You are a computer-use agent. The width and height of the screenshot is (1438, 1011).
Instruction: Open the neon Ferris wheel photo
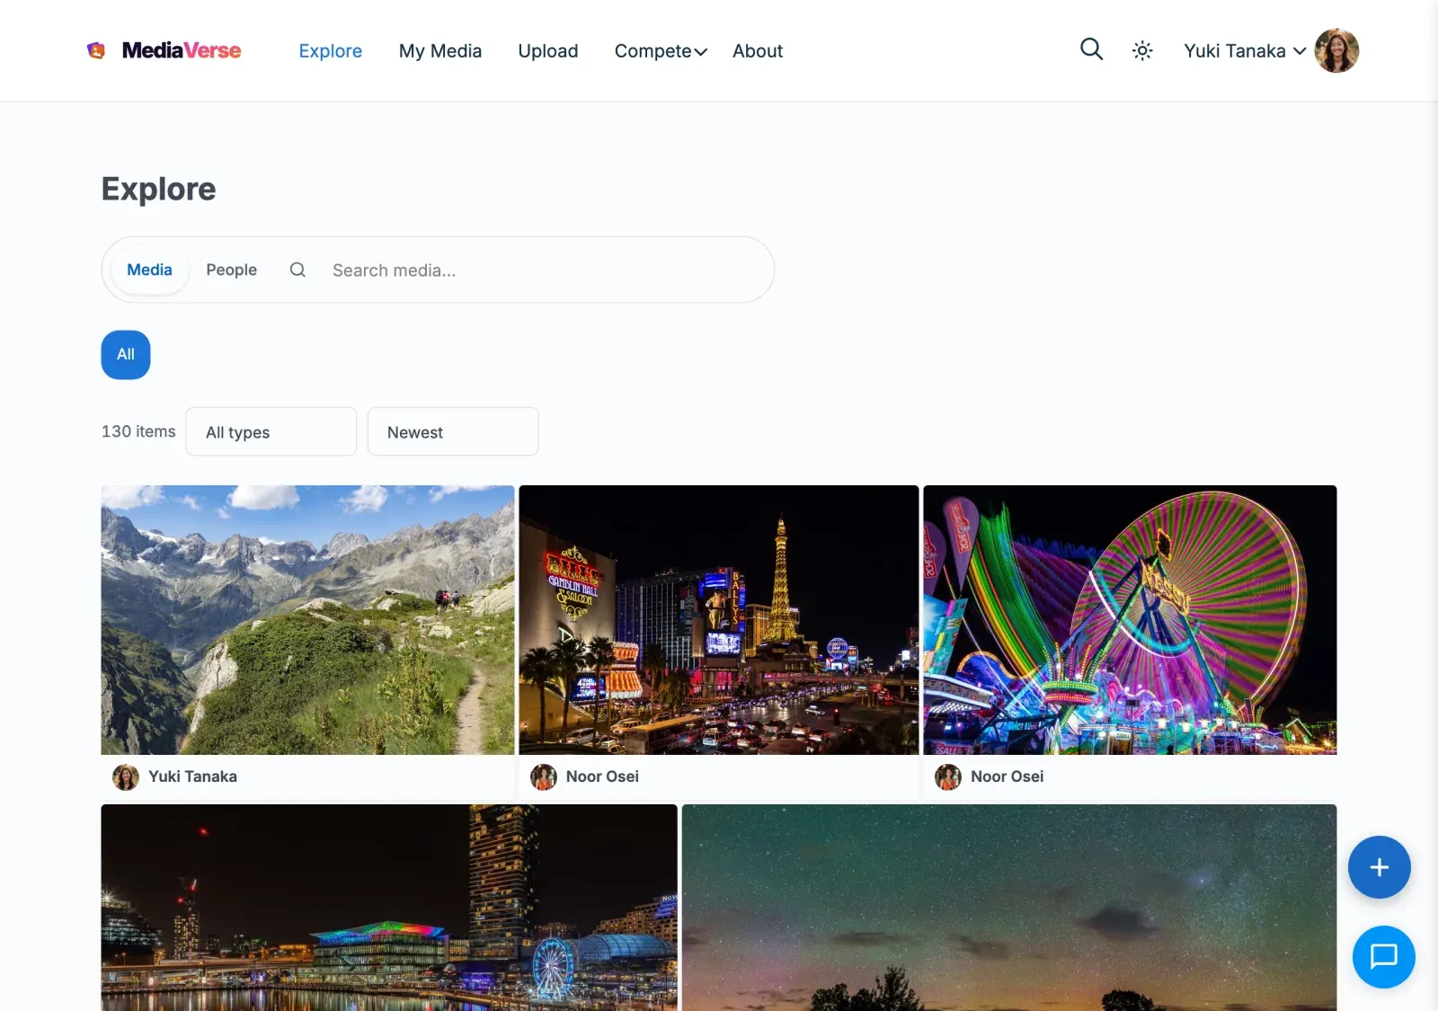[x=1130, y=620]
